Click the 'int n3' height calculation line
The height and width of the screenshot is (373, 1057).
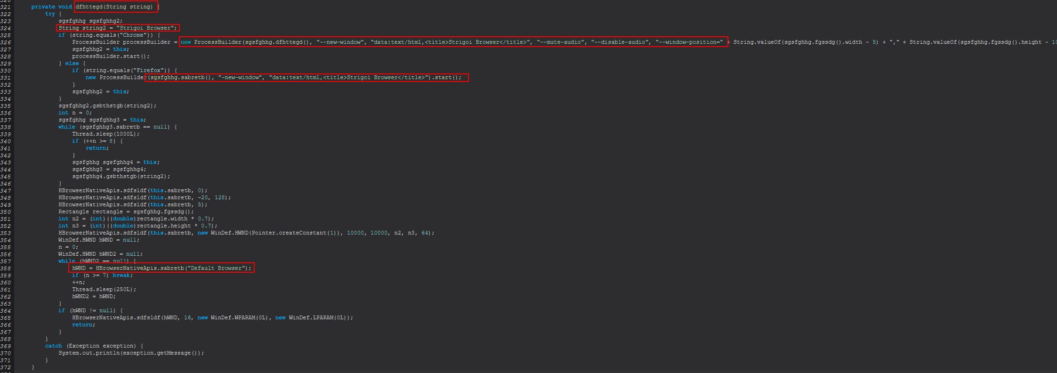(x=138, y=226)
